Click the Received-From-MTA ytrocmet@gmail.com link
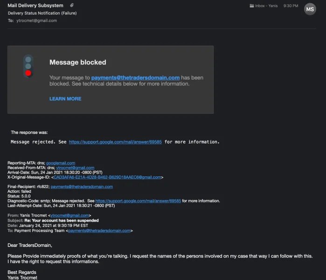 coord(75,168)
